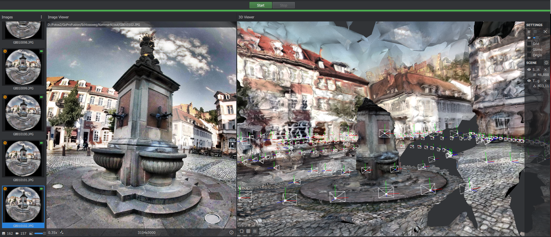Select the grid layout icon in 3D Viewer

click(x=248, y=231)
